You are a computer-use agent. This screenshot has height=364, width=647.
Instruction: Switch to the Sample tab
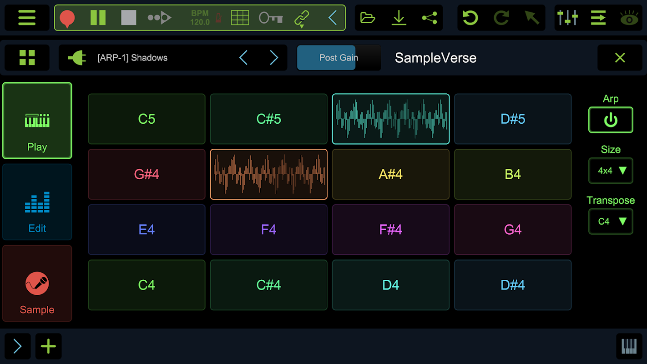[x=37, y=283]
